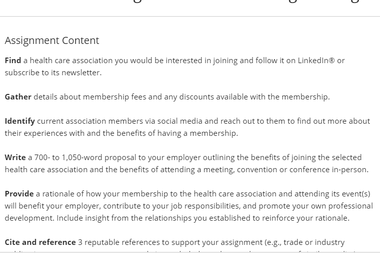Screen dimensions: 380x253
Task: Click the text 3 reputable references
Action: coord(119,242)
